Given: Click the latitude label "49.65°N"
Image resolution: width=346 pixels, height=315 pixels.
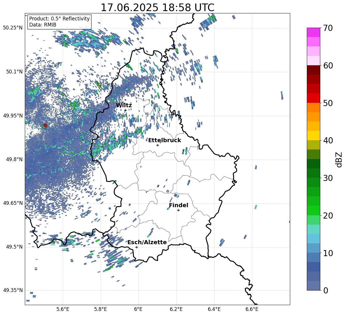Looking at the screenshot, I should (13, 203).
